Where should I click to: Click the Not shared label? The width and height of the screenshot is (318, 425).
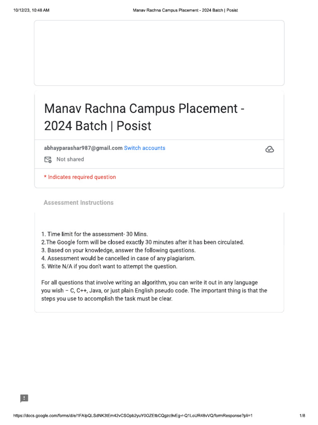(70, 159)
